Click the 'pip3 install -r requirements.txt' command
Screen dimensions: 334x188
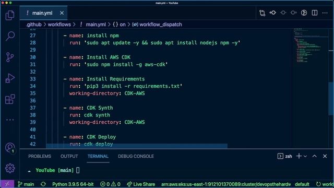pos(134,86)
